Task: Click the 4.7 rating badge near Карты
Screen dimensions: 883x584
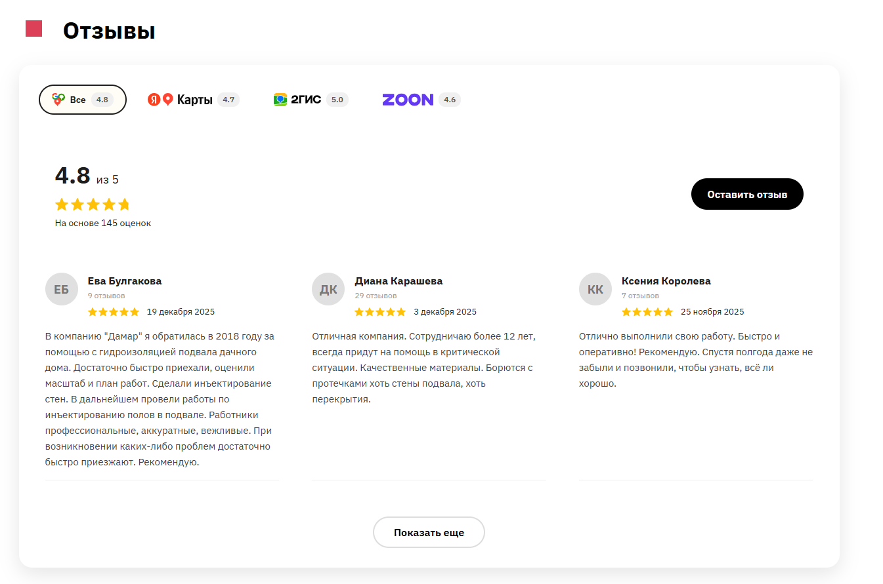Action: (x=228, y=100)
